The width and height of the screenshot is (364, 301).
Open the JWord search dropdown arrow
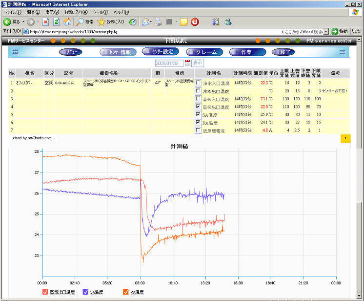pyautogui.click(x=326, y=31)
